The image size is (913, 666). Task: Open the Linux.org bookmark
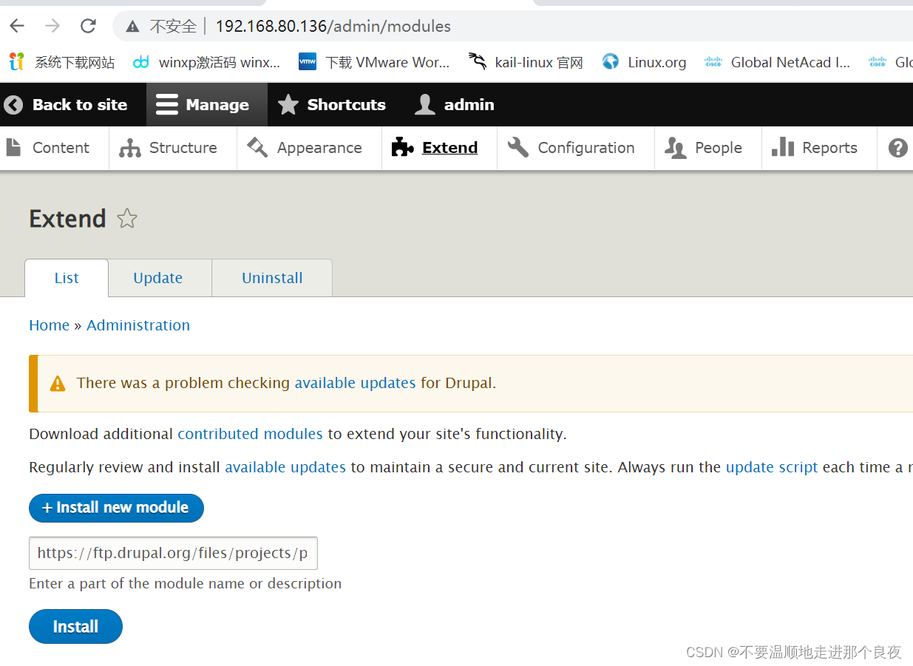[x=644, y=62]
